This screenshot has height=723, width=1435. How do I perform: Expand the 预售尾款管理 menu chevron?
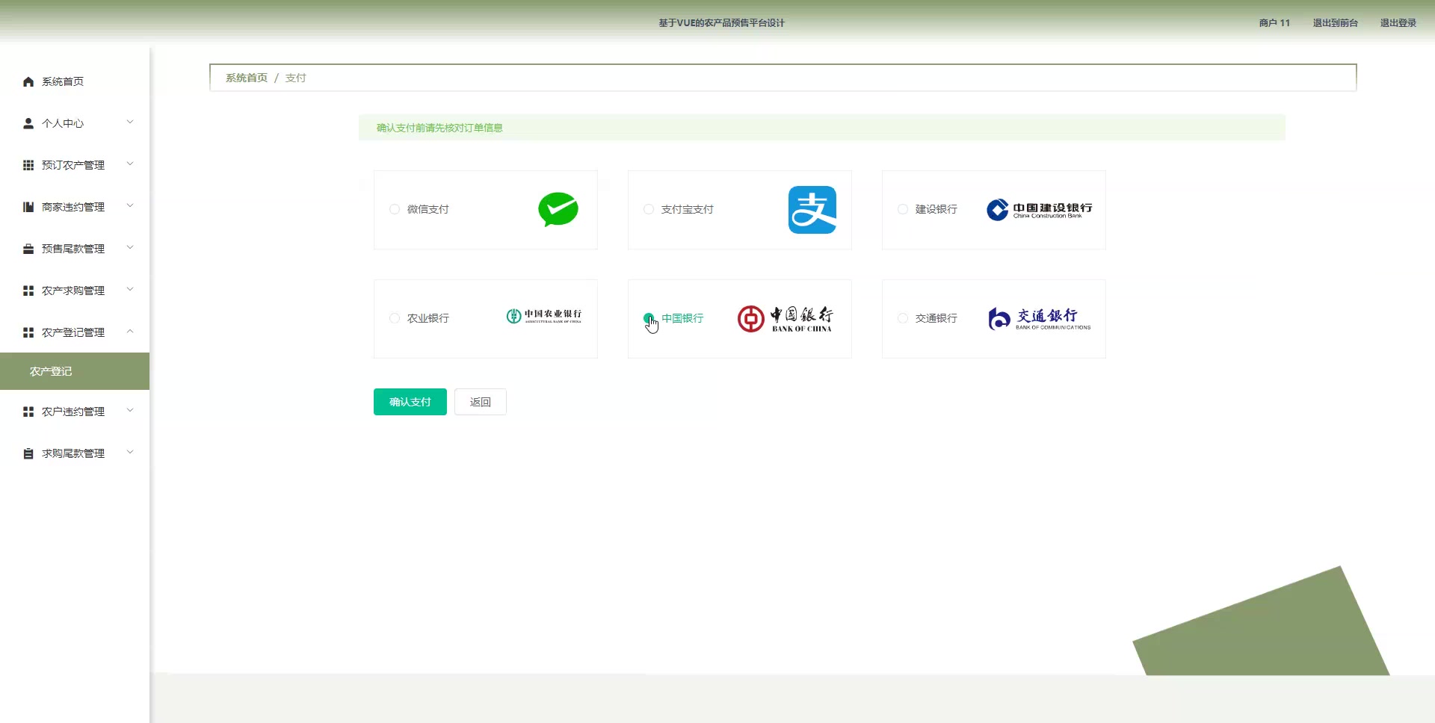(x=130, y=248)
